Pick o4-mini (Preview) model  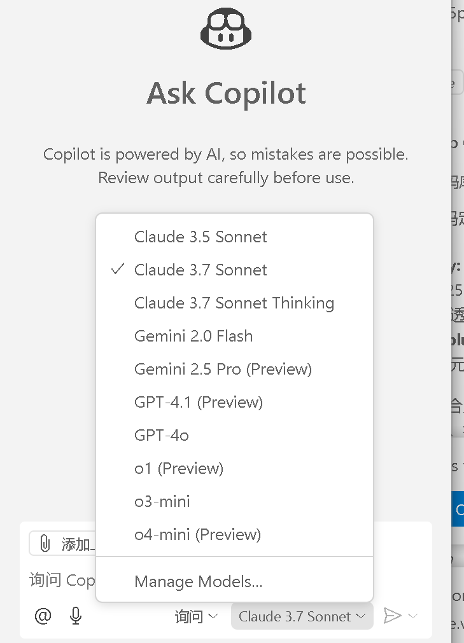pos(197,534)
